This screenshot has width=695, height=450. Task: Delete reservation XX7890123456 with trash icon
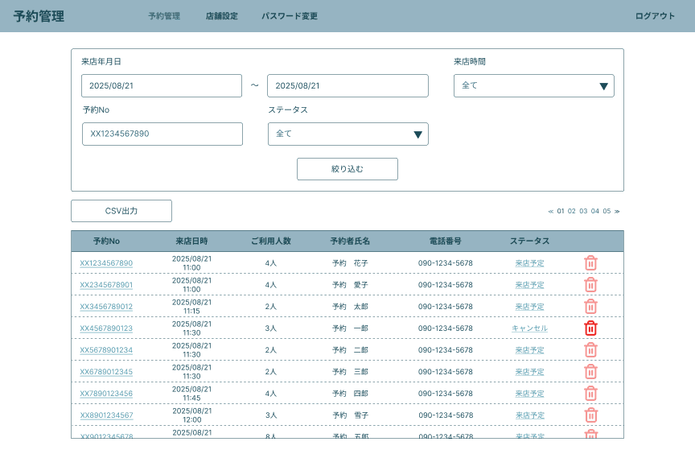590,394
